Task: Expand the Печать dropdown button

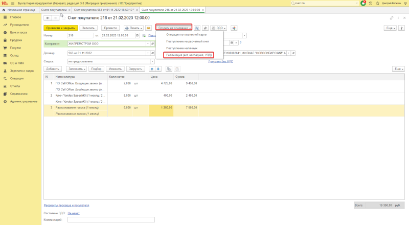Action: (133, 28)
